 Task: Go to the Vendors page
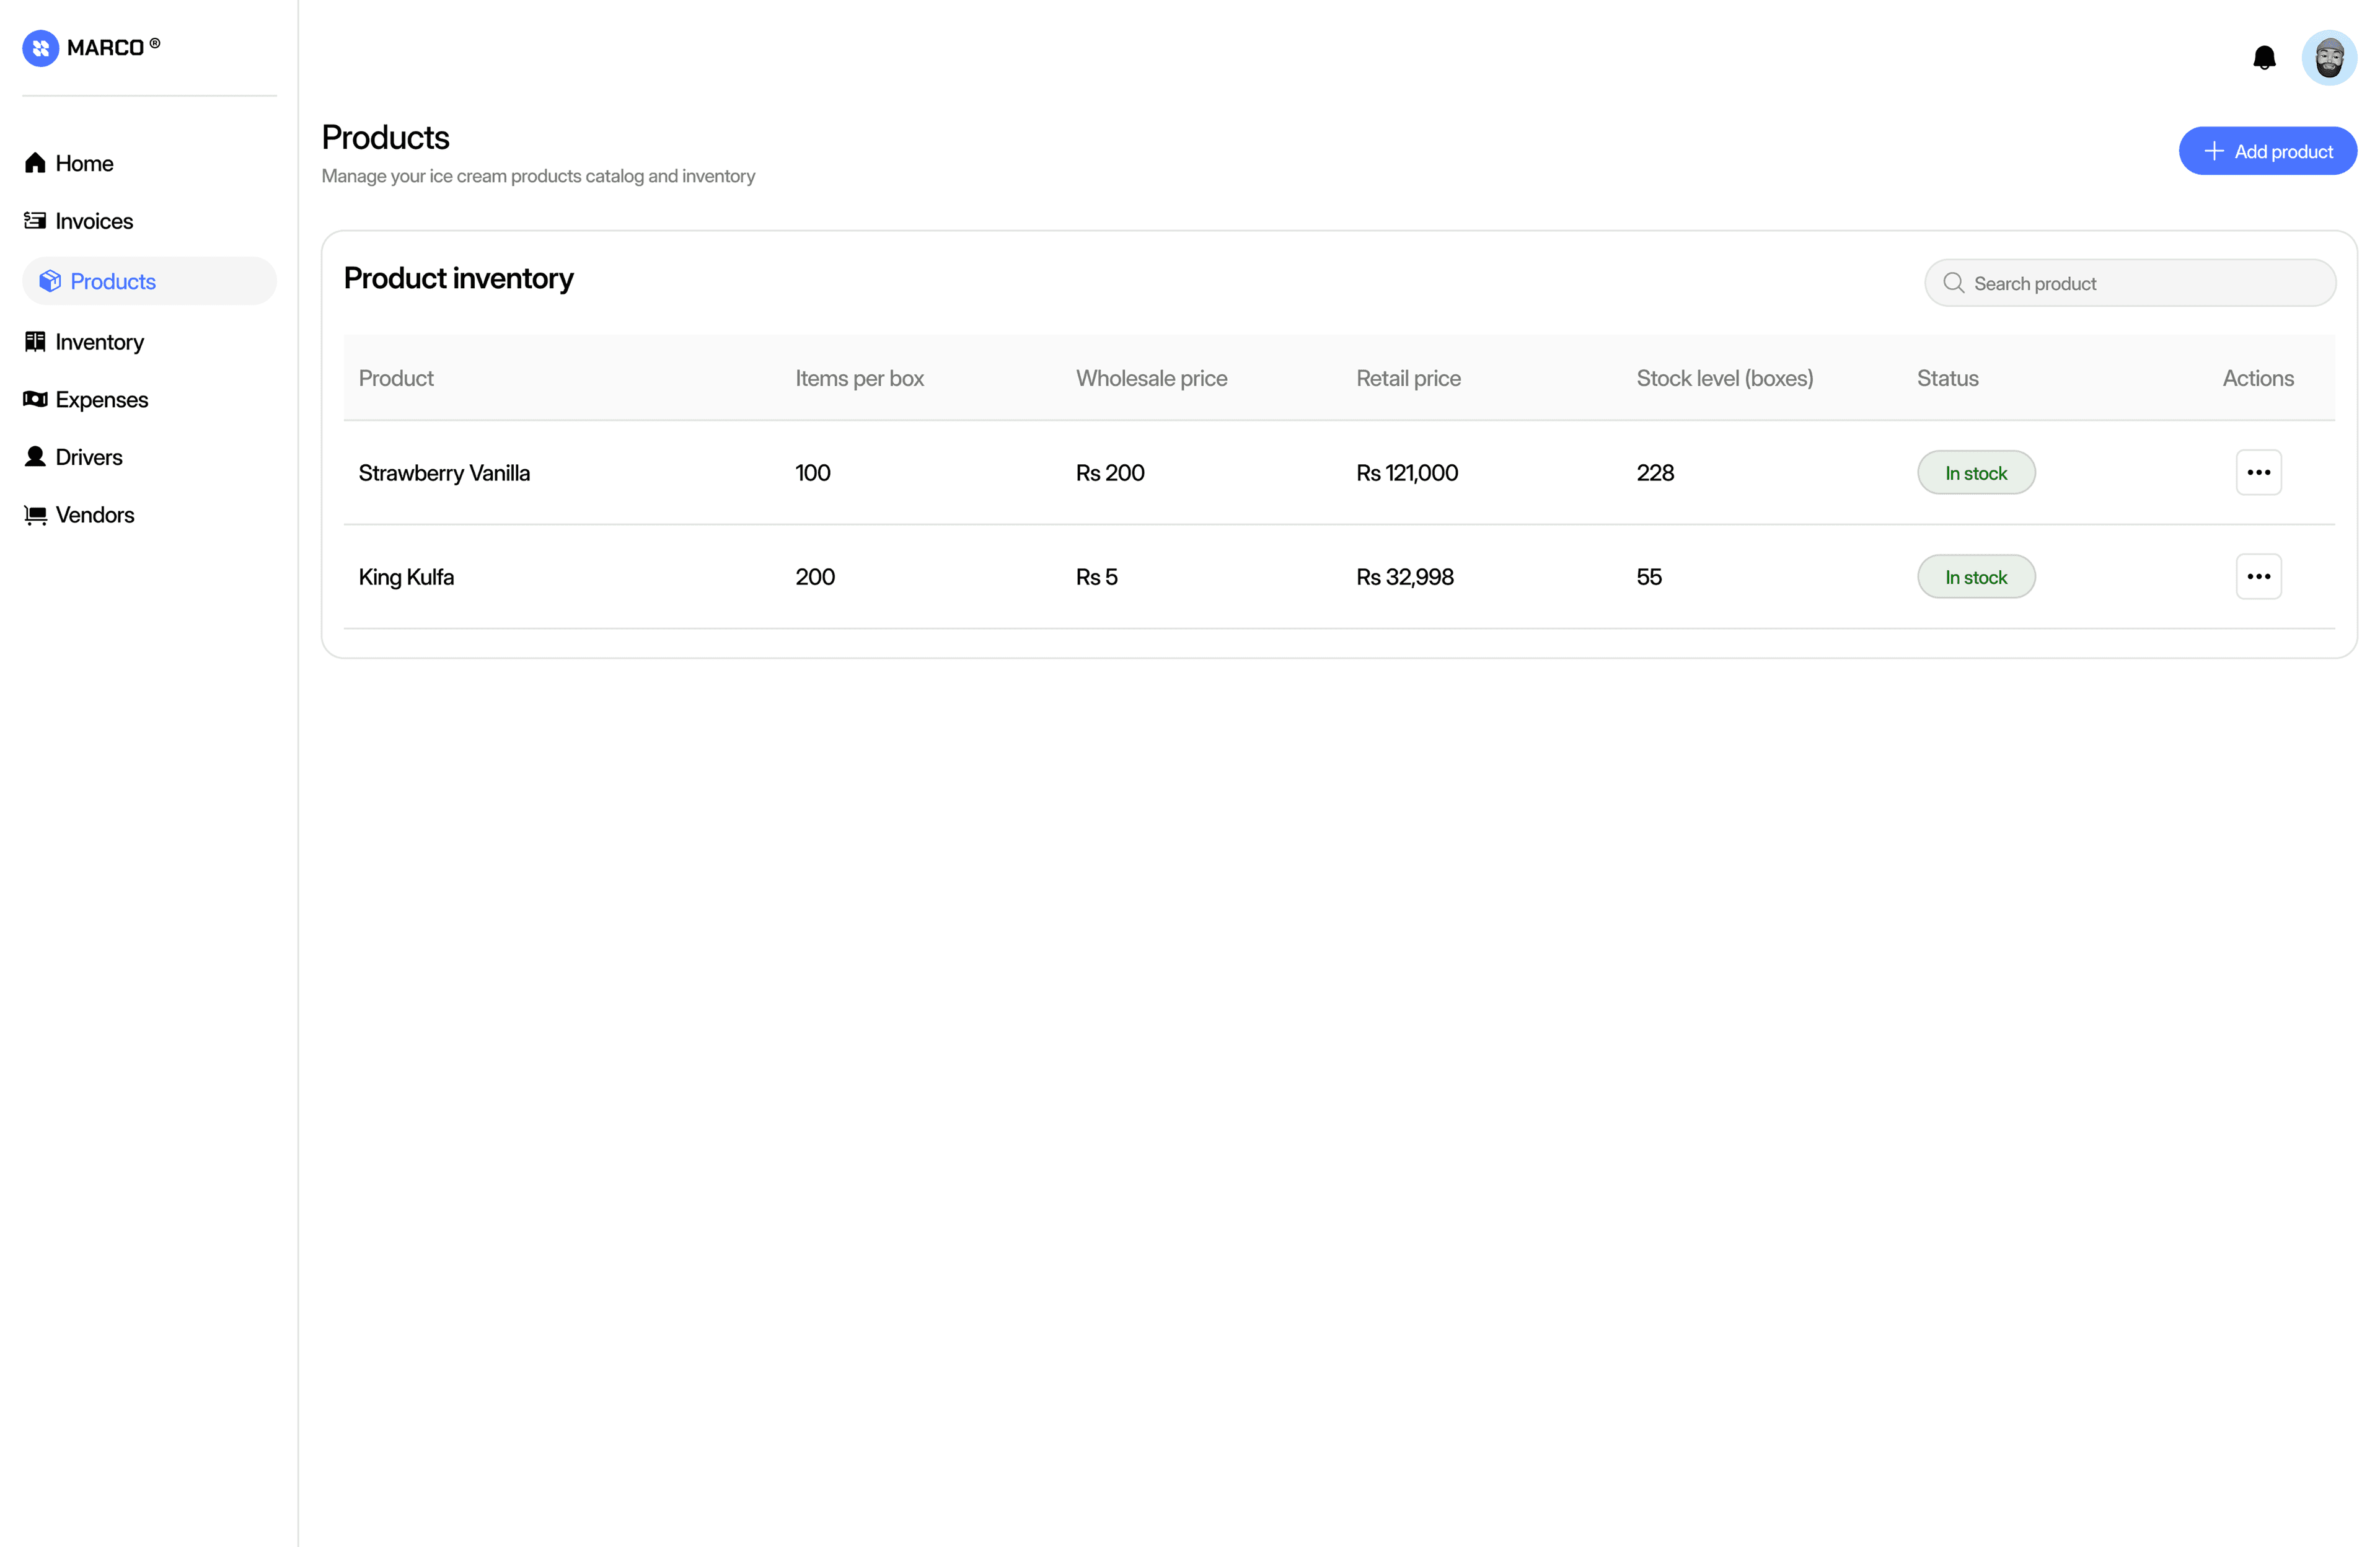pyautogui.click(x=94, y=515)
